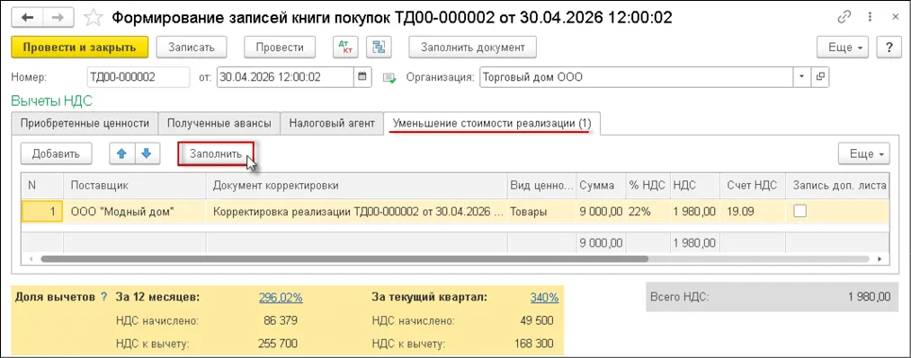Click the % НДС column header
911x358 pixels.
pos(648,186)
